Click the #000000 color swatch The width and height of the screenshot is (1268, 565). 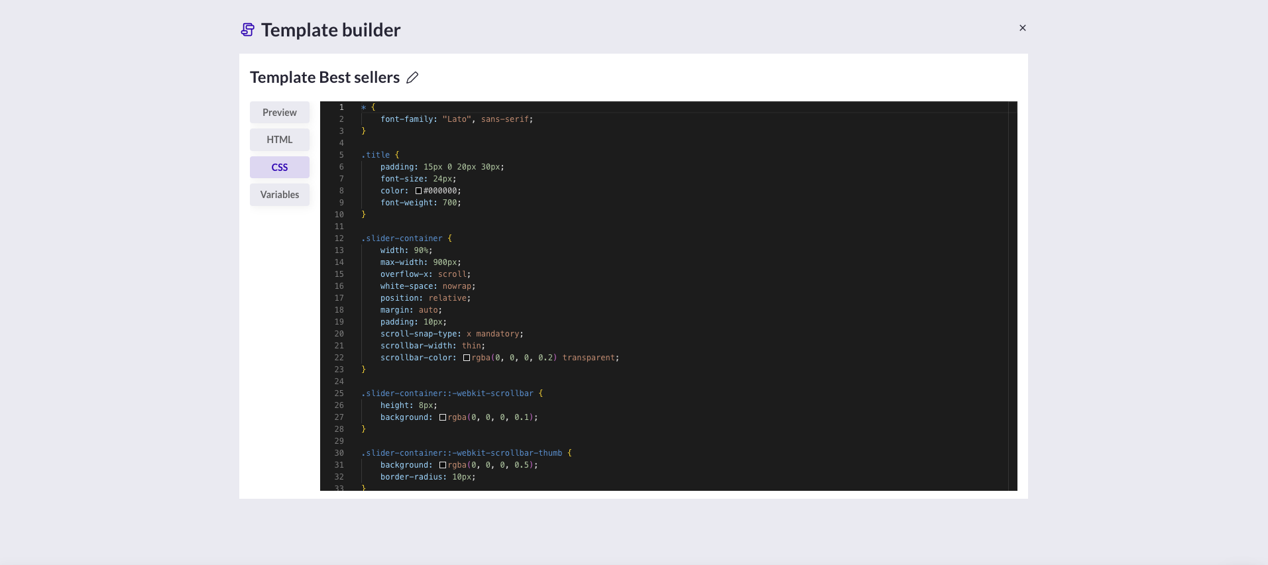(418, 191)
